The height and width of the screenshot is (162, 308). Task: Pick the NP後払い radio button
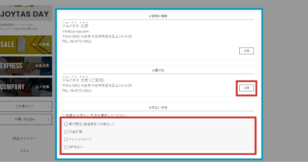66,147
